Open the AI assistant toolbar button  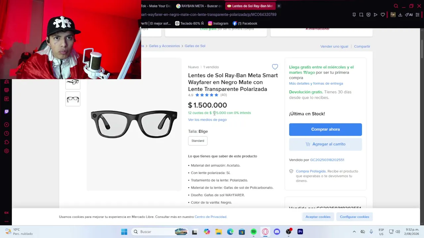click(409, 15)
